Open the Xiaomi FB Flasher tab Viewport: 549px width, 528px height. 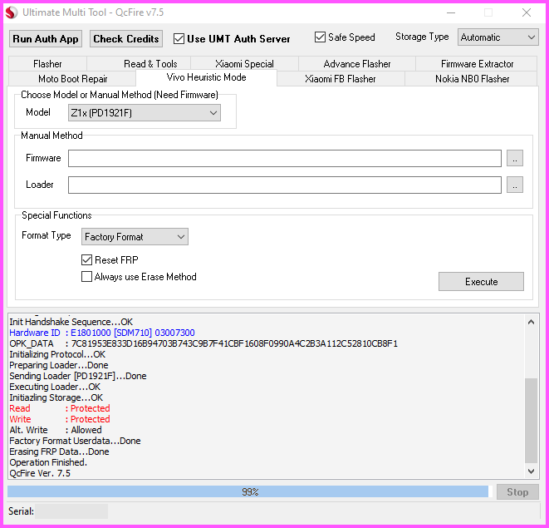(x=341, y=79)
